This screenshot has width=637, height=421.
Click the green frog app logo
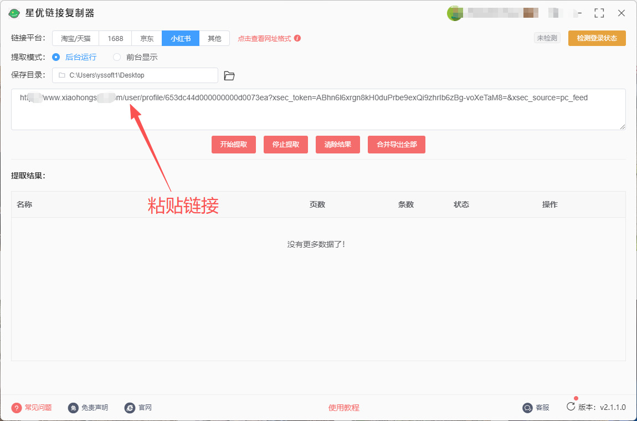[14, 13]
